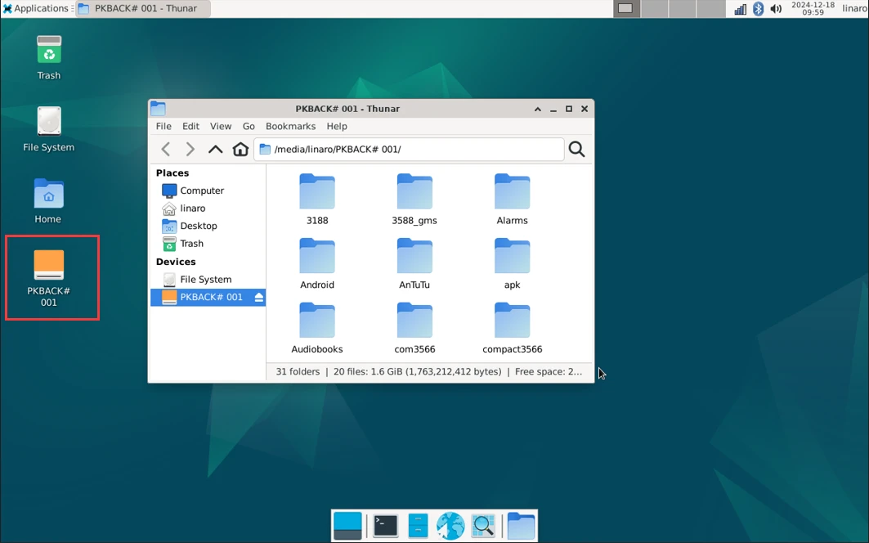Select the PKBACK# 001 desktop drive icon
The image size is (869, 543).
tap(49, 278)
